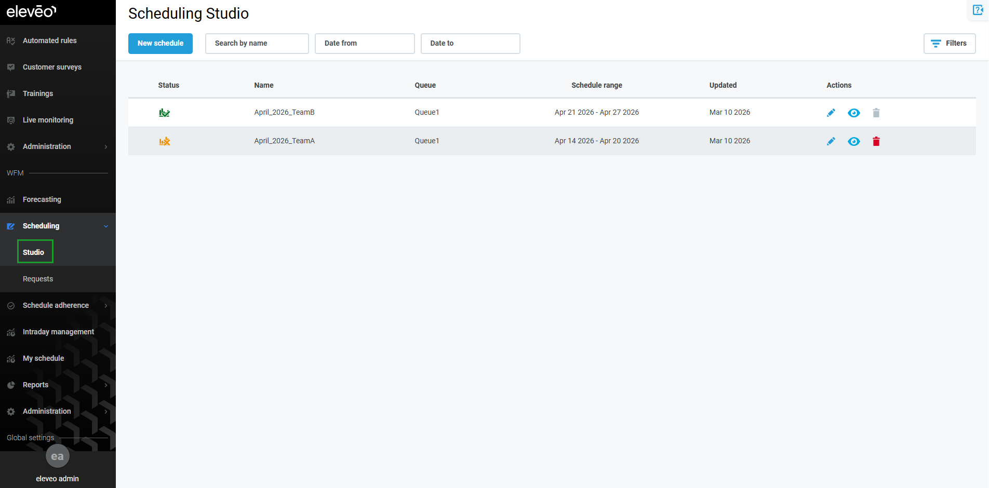Click the eleveo logo

(31, 11)
